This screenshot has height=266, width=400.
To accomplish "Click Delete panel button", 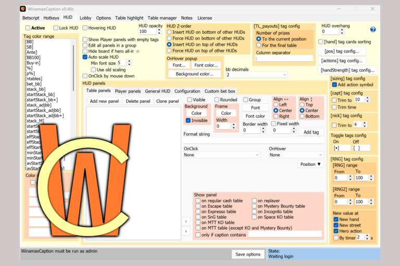I will coord(137,101).
